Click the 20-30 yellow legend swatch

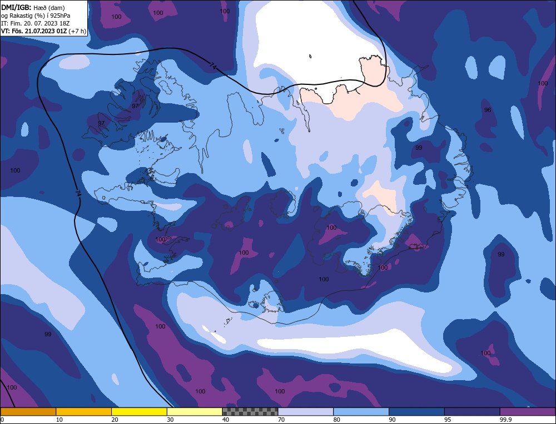coord(139,411)
